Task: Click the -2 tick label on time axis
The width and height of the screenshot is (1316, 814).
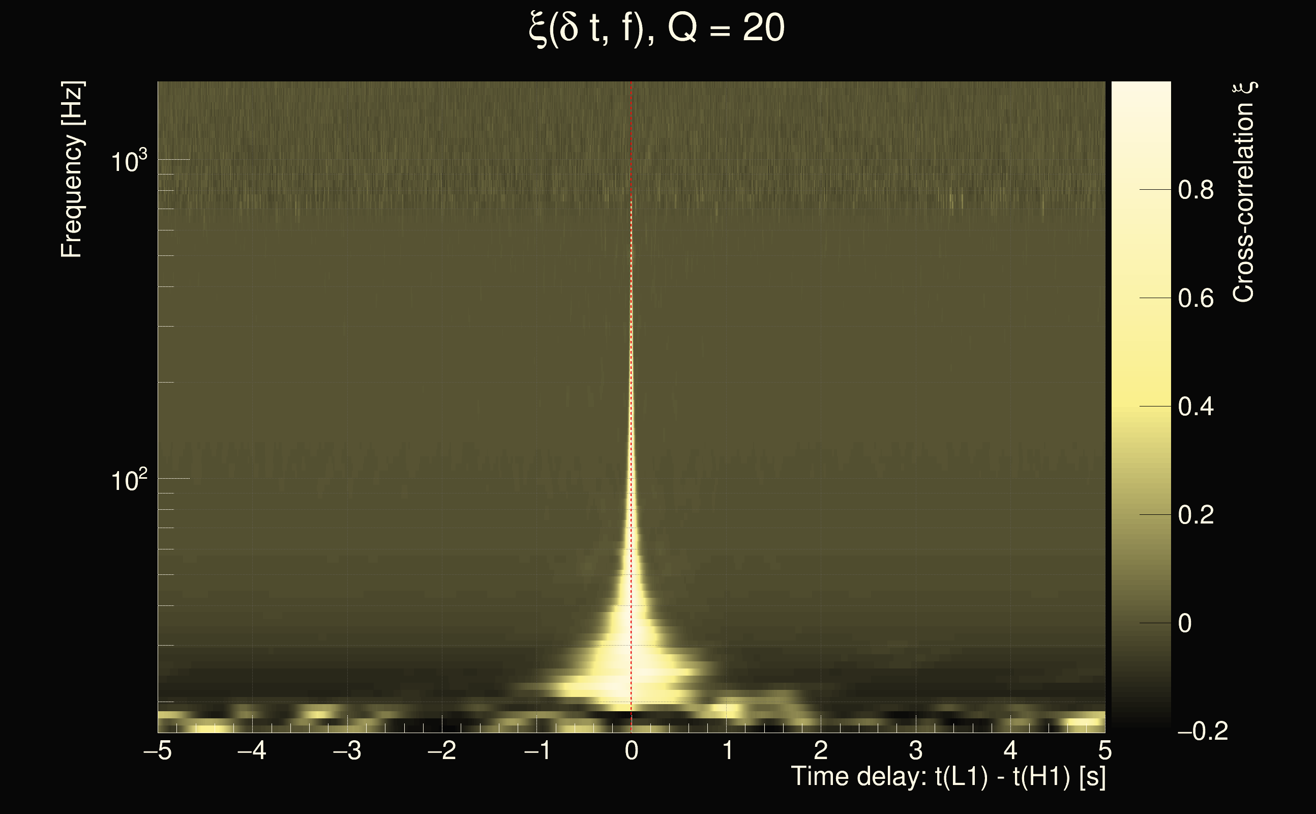Action: [442, 750]
